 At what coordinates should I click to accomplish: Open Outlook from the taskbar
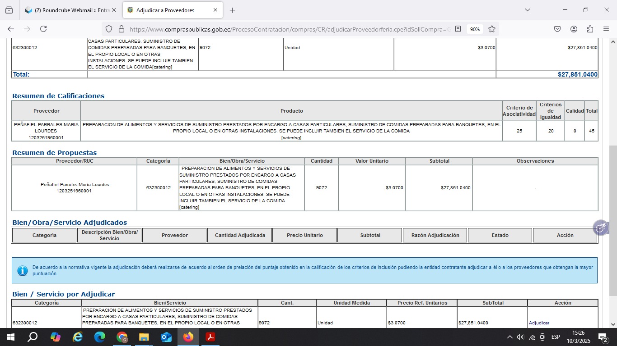click(x=166, y=337)
